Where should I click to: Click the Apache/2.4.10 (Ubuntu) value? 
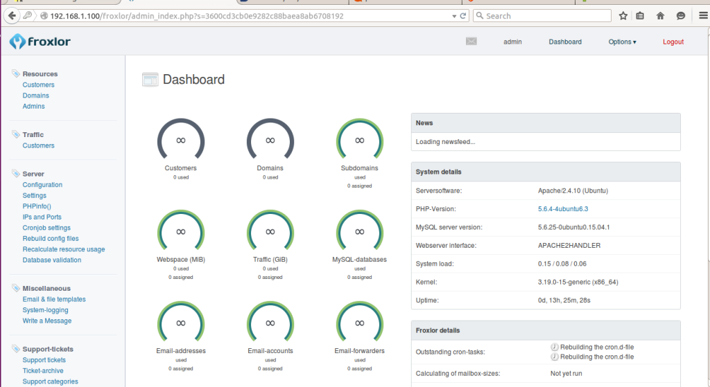573,191
